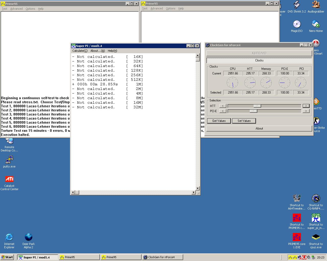Launch MagicISO from the desktop
Screen dimensions: 327x261
297,24
